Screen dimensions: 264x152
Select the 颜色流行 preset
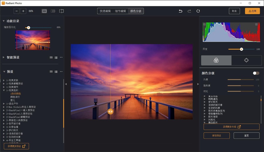15,97
